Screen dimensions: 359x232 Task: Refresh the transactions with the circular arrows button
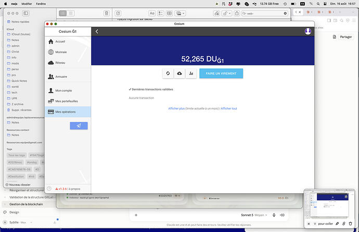(168, 74)
